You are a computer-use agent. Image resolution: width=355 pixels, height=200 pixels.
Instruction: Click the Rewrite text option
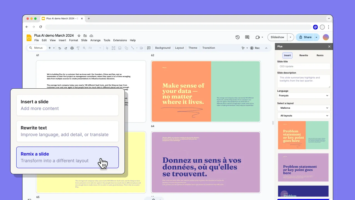click(67, 131)
